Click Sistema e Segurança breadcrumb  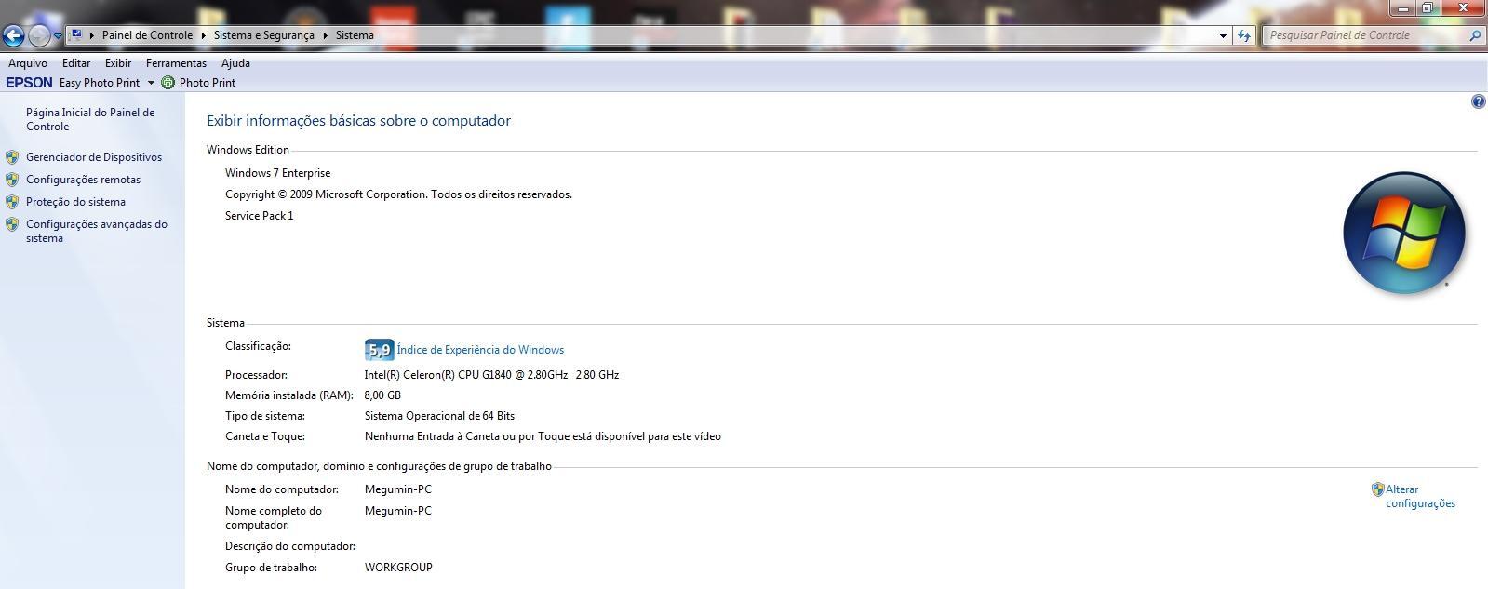pos(264,35)
